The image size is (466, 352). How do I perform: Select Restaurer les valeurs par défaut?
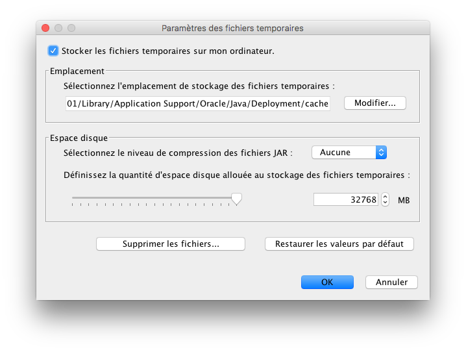tap(339, 244)
